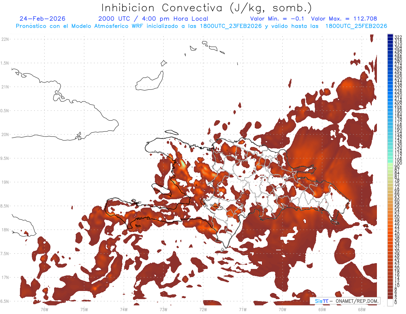Select the "Valor Min. = -0.1" text
Screen dimensions: 406x314
(x=277, y=19)
